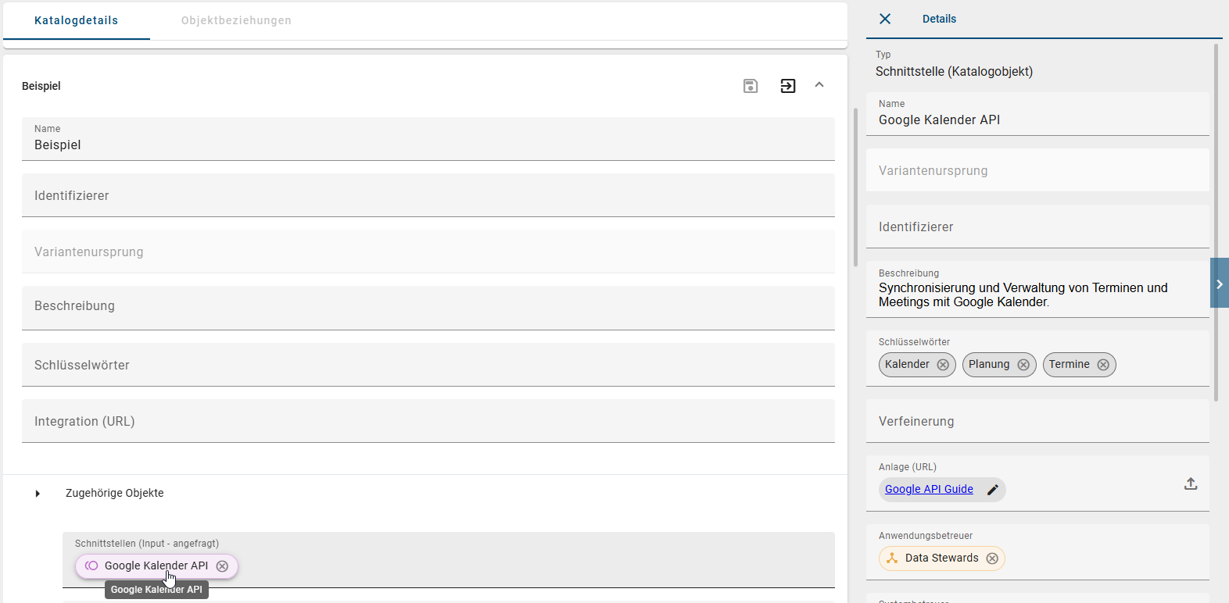
Task: Switch to the Objektbeziehungen tab
Action: coord(236,20)
